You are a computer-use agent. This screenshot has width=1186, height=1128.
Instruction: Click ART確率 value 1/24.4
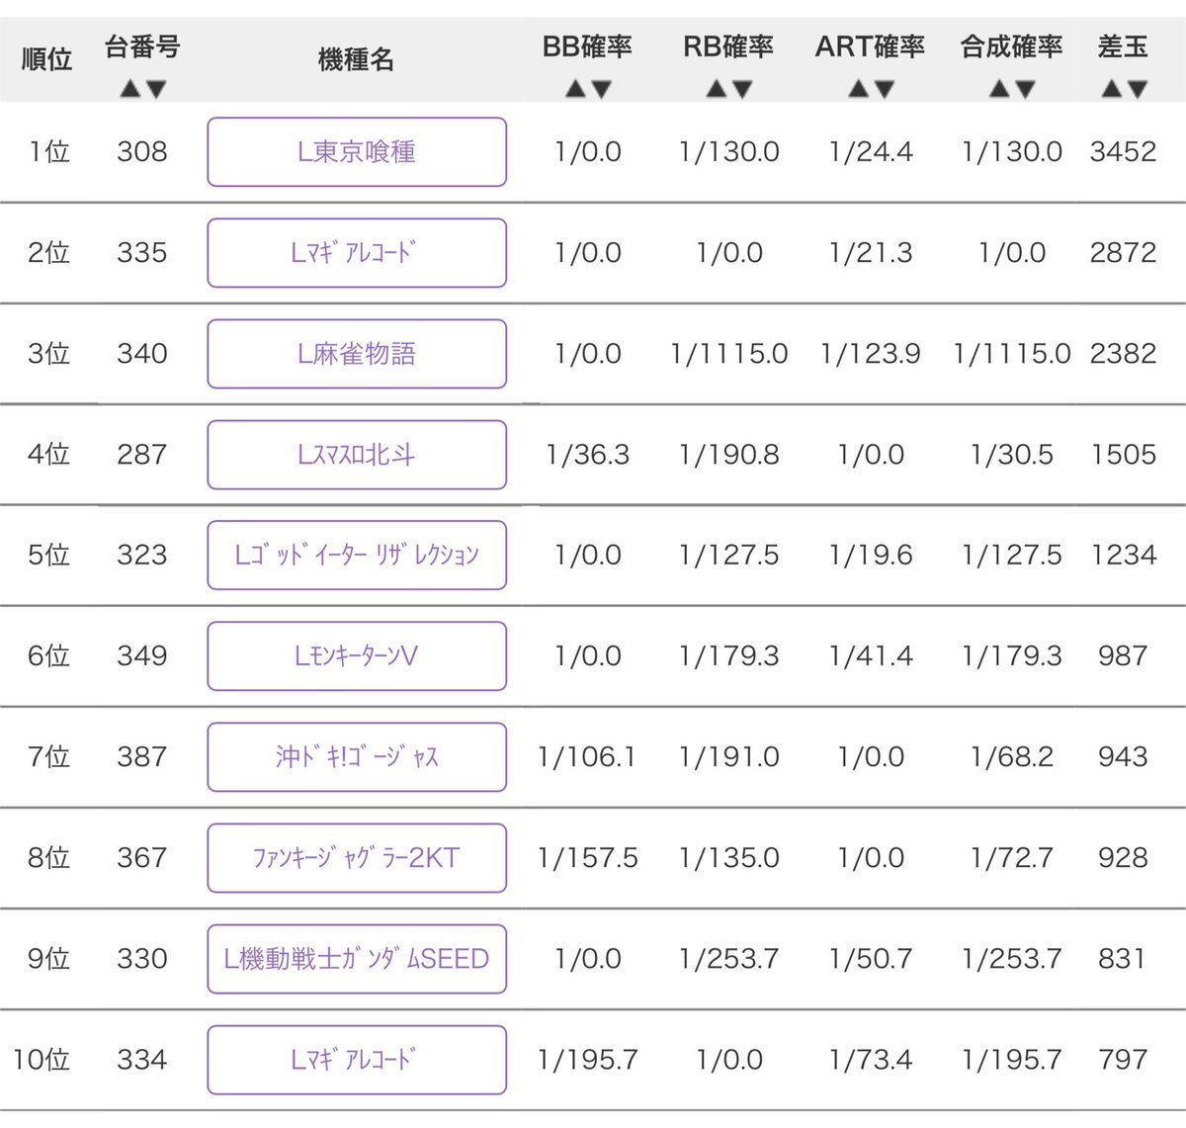[871, 152]
